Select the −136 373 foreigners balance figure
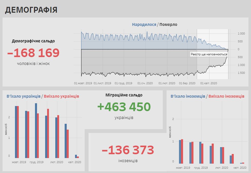251x173 pixels. click(x=128, y=150)
